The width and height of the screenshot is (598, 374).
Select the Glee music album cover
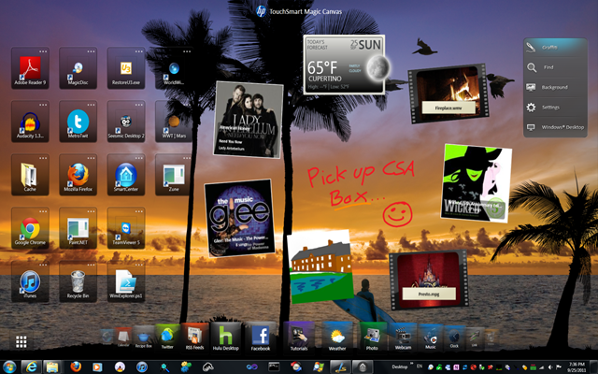point(239,218)
